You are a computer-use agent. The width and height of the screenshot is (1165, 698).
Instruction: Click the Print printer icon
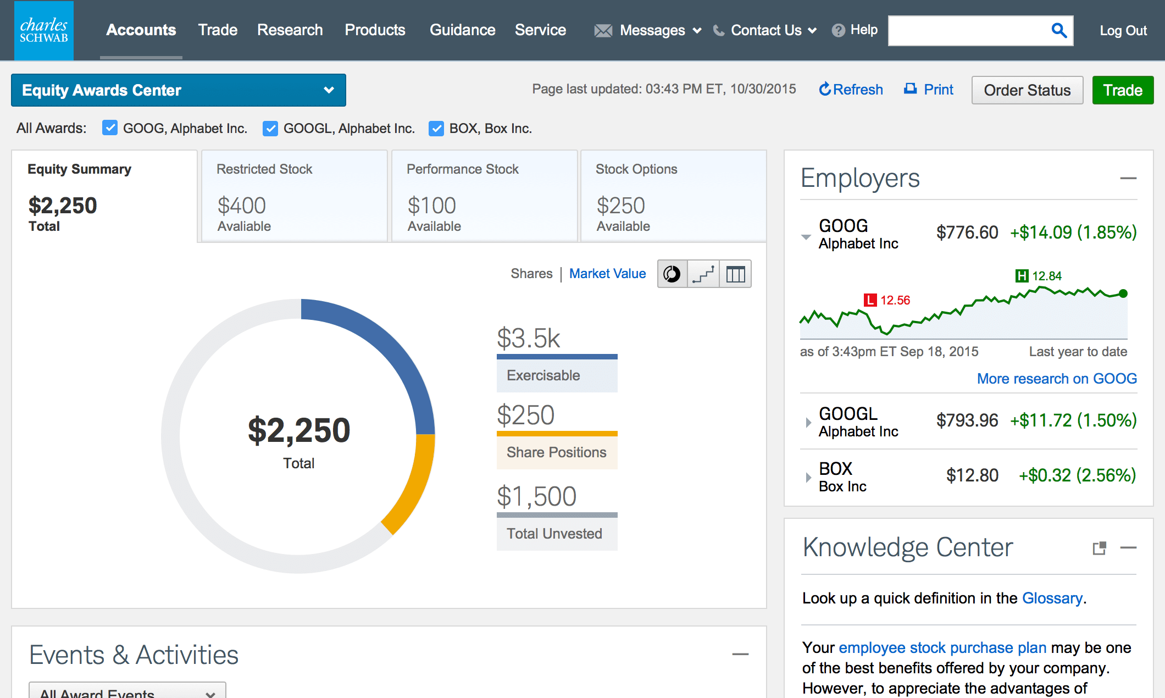point(911,88)
